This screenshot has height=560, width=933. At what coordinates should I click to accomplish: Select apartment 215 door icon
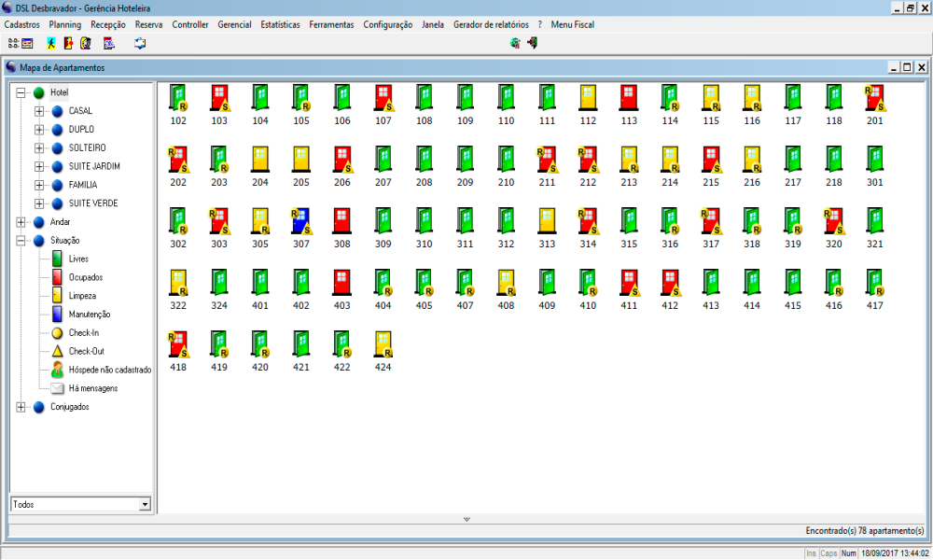point(711,160)
